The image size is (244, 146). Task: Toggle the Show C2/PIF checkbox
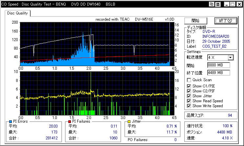coord(189,91)
